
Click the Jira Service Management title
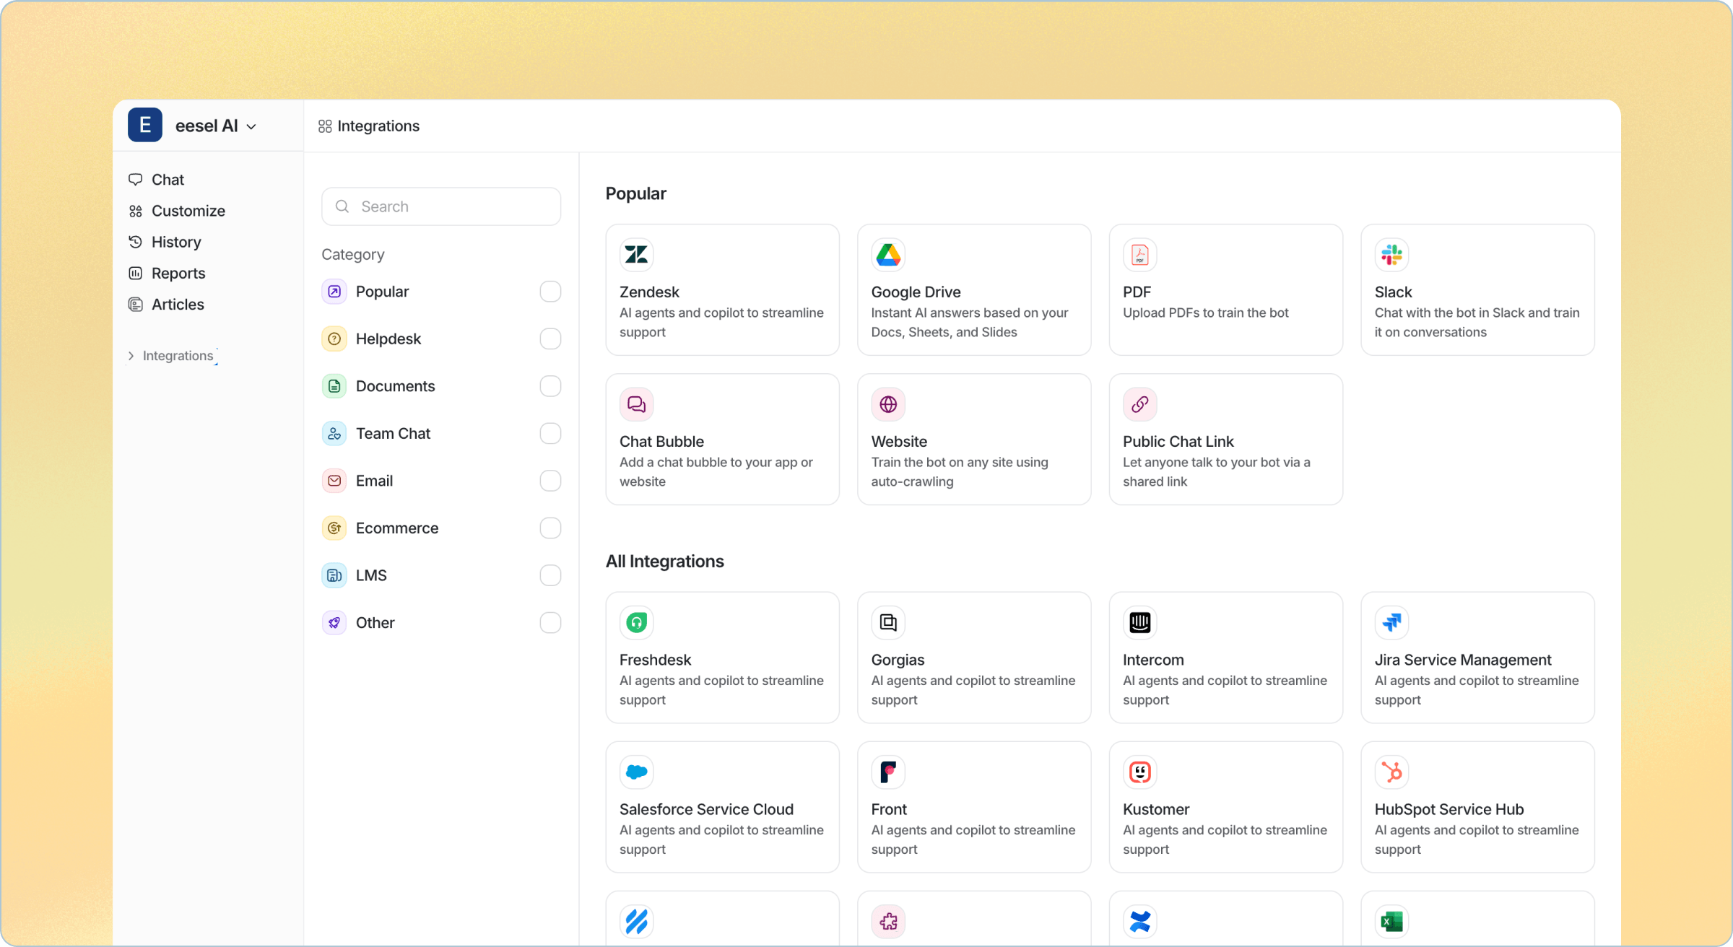coord(1463,660)
